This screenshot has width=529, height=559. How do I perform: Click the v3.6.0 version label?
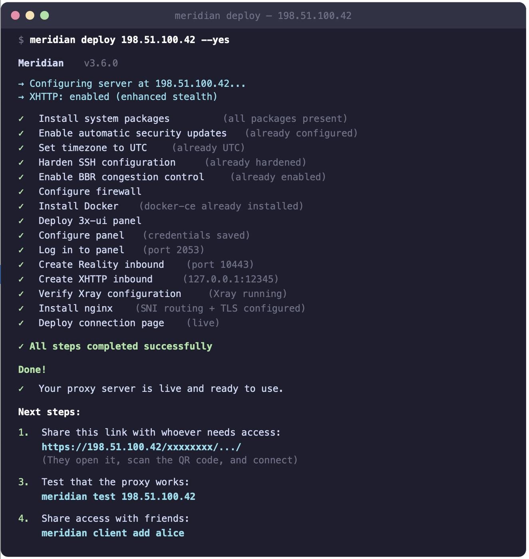tap(101, 63)
